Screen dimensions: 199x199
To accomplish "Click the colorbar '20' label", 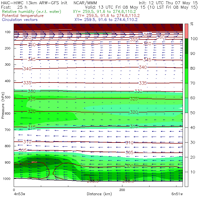I will 193,157.
